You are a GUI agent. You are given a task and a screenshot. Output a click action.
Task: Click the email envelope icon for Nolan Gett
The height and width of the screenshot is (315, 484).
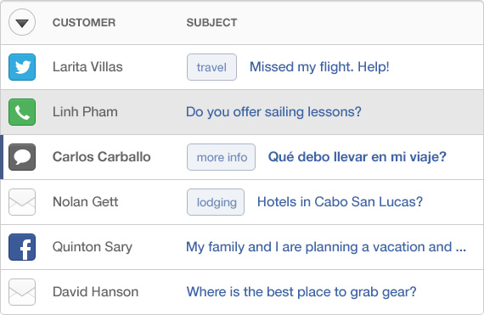coord(22,202)
